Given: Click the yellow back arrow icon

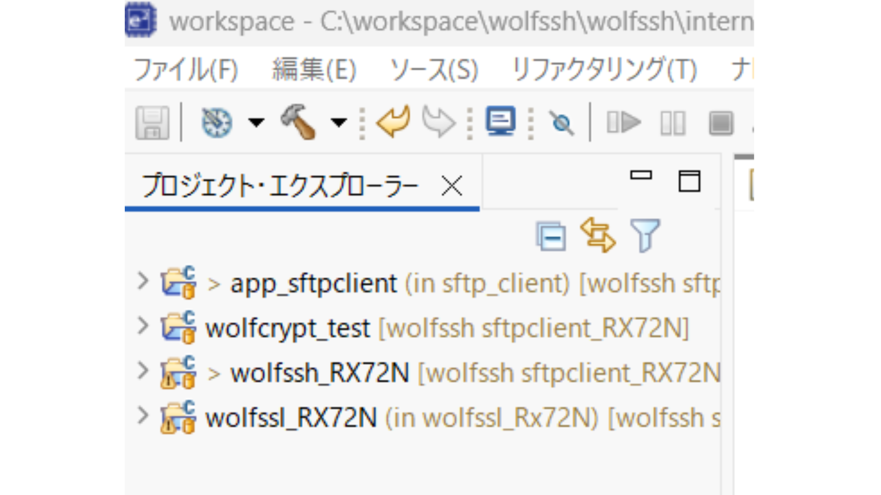Looking at the screenshot, I should pyautogui.click(x=393, y=121).
